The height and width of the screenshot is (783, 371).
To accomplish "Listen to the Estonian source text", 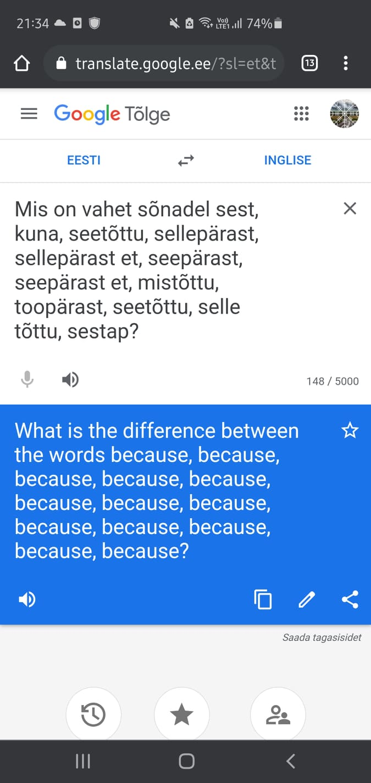I will 70,380.
